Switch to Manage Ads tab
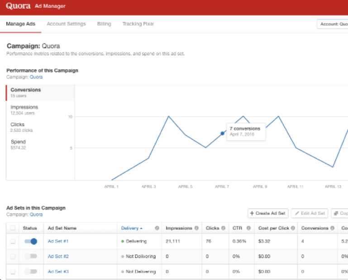Image resolution: width=348 pixels, height=280 pixels. (x=21, y=24)
